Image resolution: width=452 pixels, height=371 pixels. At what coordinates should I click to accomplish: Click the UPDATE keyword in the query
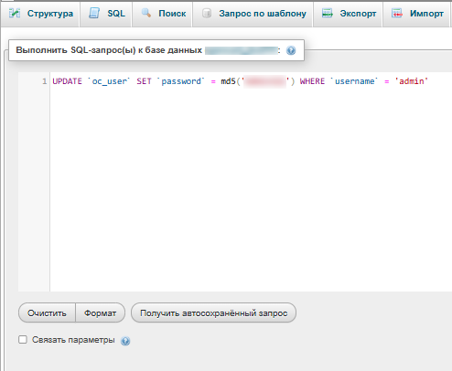point(67,81)
